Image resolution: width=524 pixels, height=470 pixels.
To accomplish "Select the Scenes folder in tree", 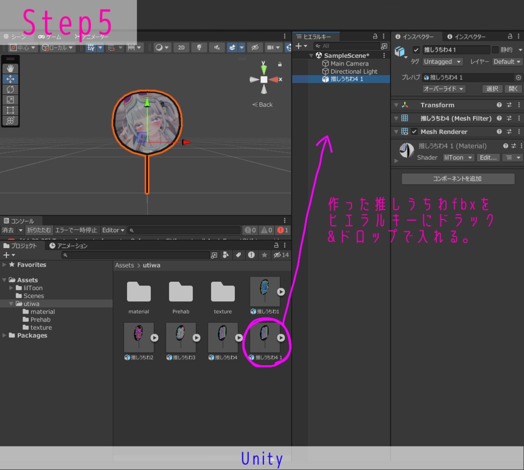I will tap(33, 296).
